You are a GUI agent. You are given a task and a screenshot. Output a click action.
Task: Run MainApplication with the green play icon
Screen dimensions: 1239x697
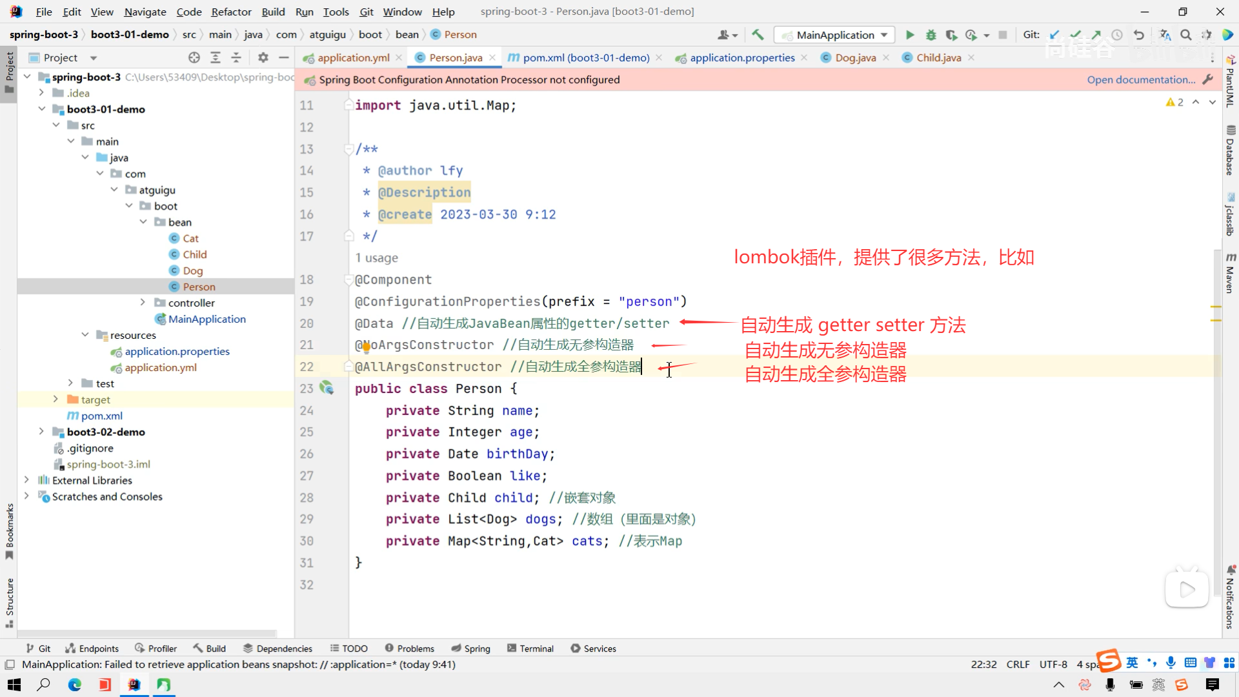pyautogui.click(x=910, y=35)
